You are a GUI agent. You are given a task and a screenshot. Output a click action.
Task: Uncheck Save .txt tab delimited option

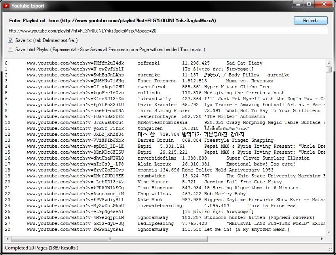[x=10, y=40]
